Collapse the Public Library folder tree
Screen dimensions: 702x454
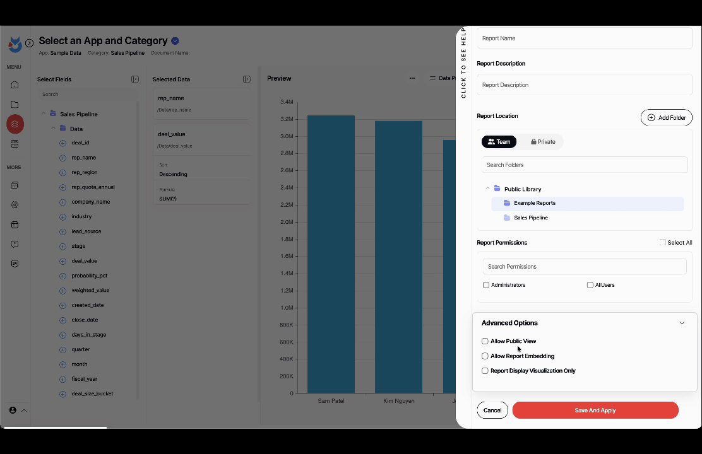pyautogui.click(x=488, y=189)
